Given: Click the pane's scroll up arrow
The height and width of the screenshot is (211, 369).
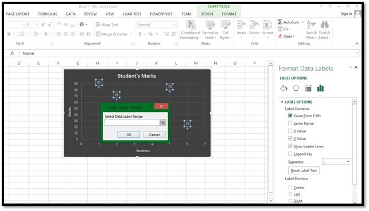Looking at the screenshot, I should point(355,102).
